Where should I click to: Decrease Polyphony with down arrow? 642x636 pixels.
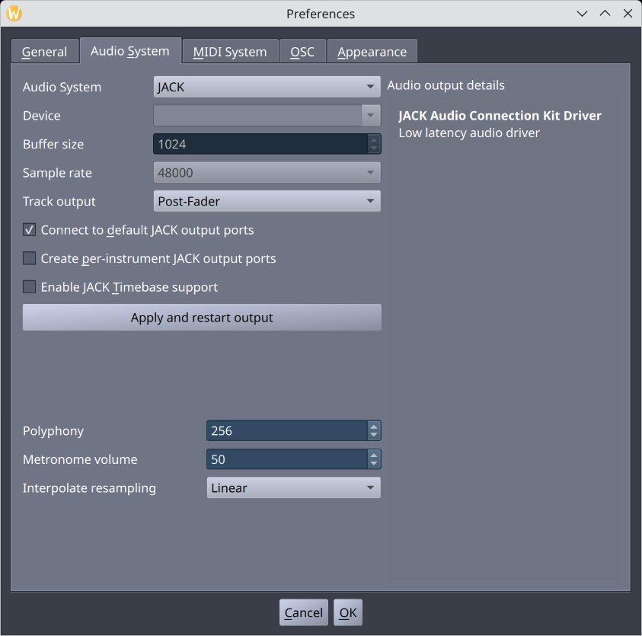coord(373,436)
